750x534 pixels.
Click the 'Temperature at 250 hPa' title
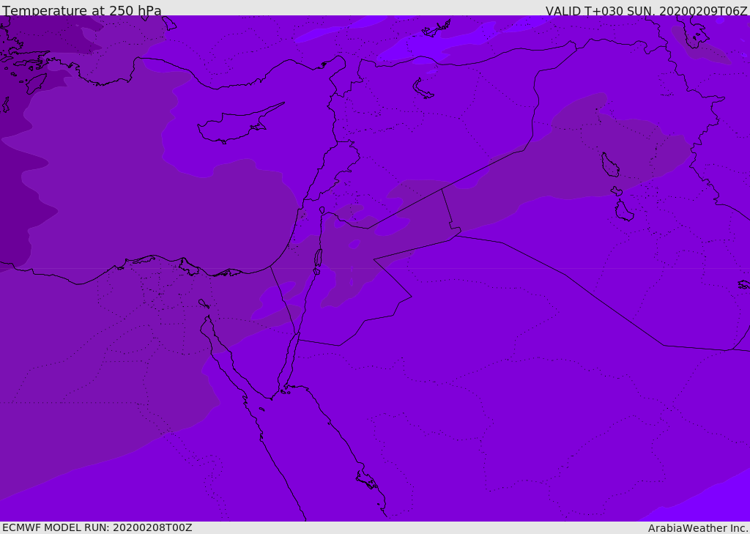82,10
